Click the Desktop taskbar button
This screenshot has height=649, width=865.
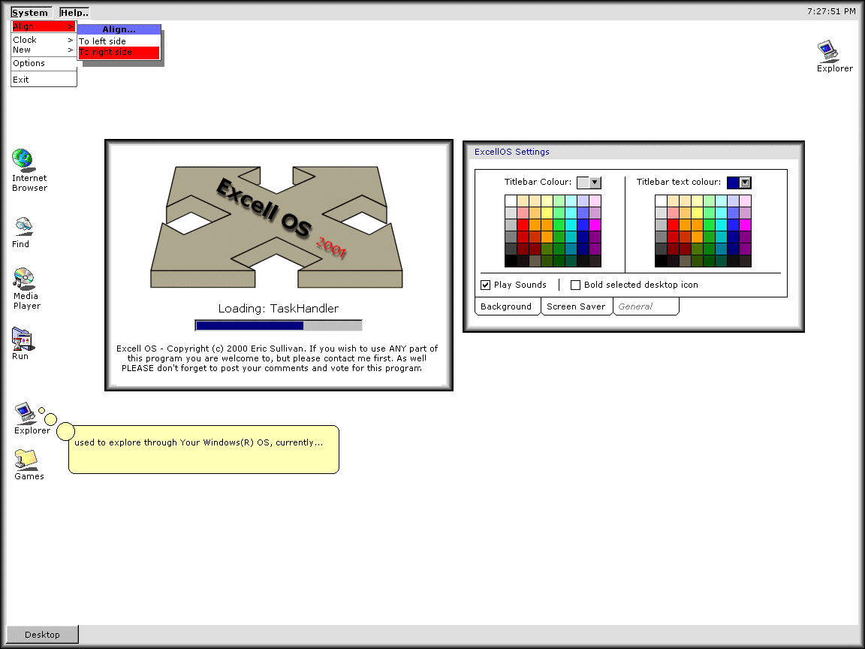point(42,635)
